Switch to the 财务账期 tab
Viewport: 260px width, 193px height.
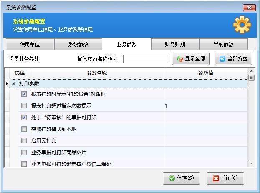175,44
